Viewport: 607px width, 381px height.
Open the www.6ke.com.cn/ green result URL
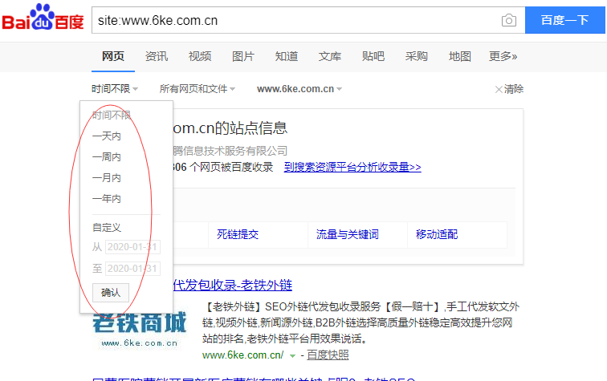(x=242, y=355)
